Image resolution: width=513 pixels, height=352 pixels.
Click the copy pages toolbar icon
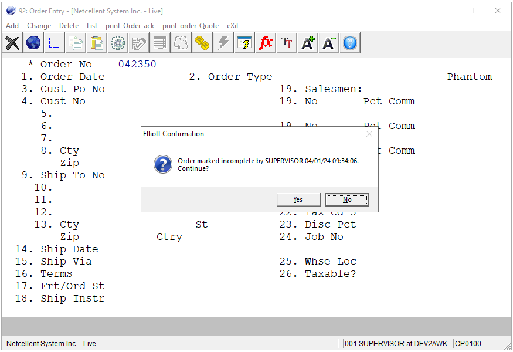[x=76, y=43]
